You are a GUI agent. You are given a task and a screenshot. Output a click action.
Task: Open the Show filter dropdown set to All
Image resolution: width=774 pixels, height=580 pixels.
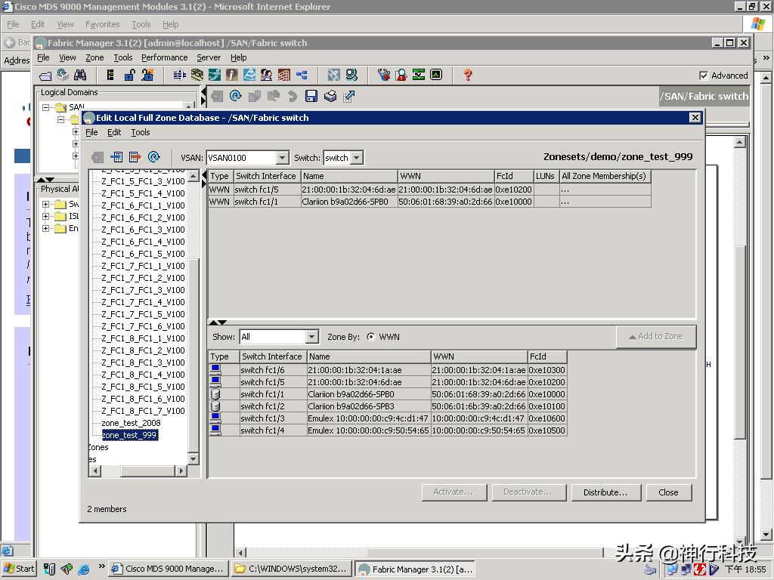coord(311,337)
